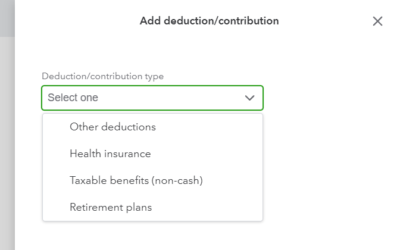
Task: Set contribution type to Health insurance
Action: click(110, 154)
